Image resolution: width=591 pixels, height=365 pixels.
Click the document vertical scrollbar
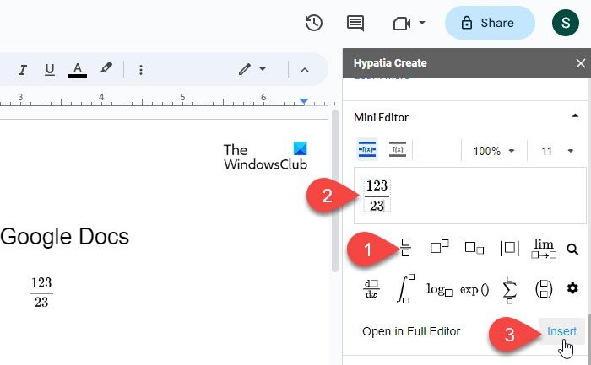tap(334, 191)
